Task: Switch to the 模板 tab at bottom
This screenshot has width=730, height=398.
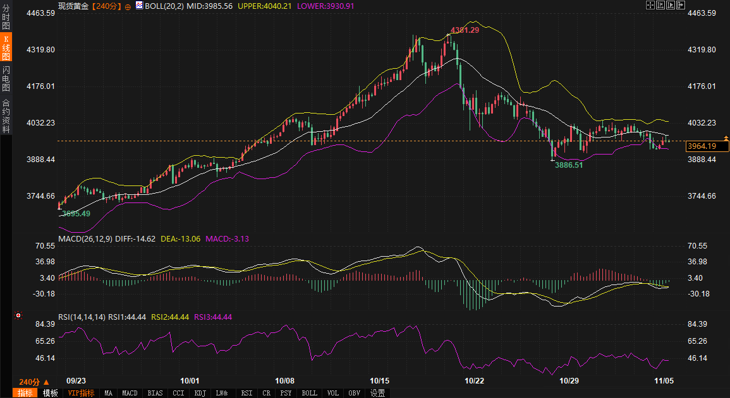Action: (x=50, y=393)
